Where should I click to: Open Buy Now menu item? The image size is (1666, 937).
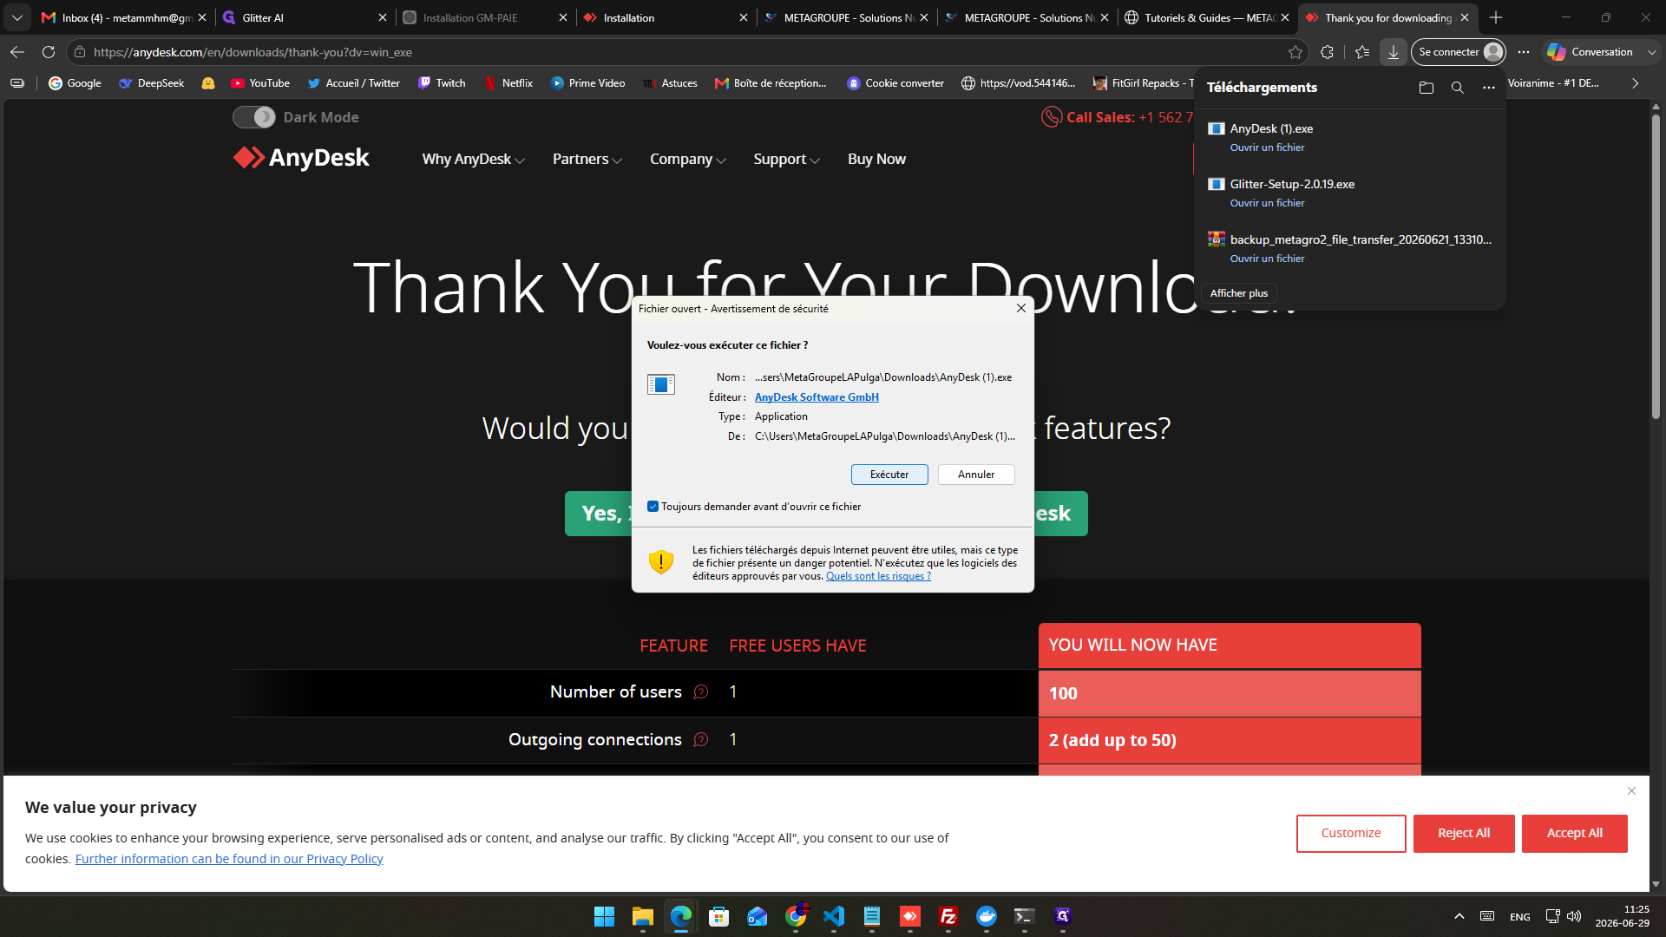[876, 159]
